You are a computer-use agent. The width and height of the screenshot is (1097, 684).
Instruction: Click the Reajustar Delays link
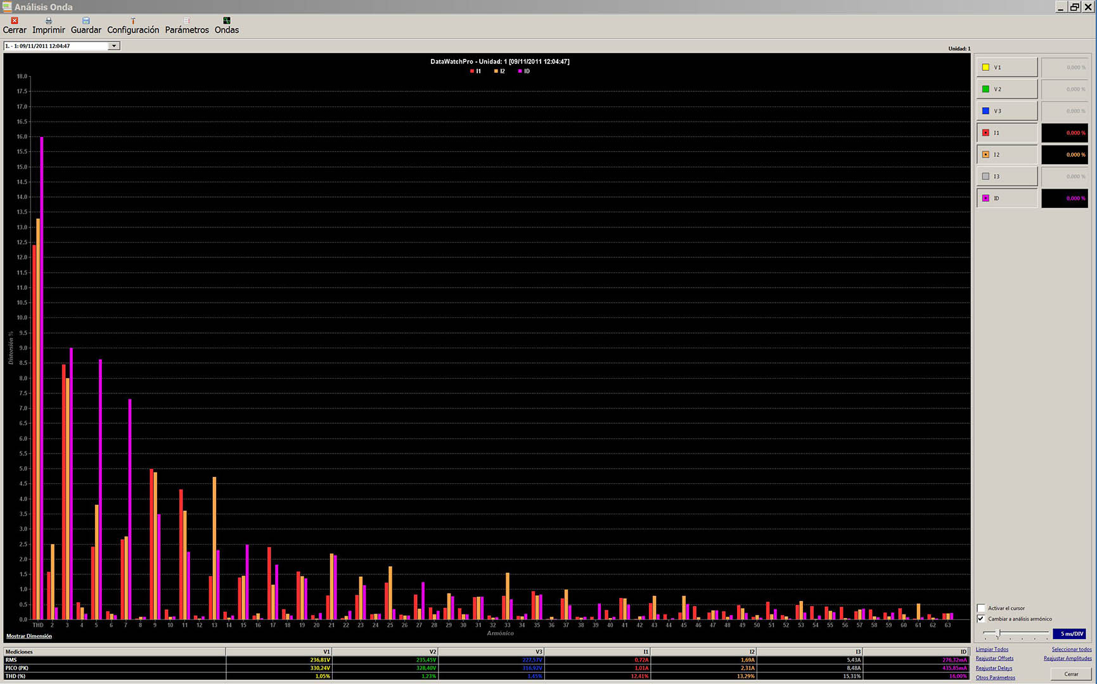(994, 668)
